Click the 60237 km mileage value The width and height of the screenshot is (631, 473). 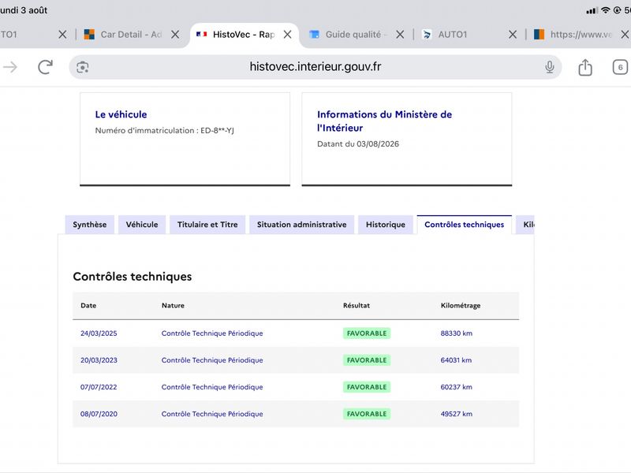(x=457, y=387)
